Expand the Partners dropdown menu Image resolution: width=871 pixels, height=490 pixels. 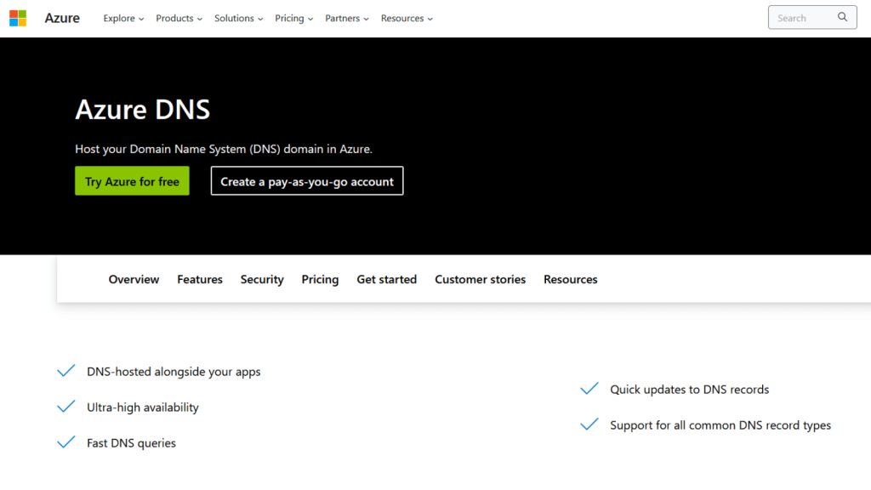pyautogui.click(x=347, y=19)
